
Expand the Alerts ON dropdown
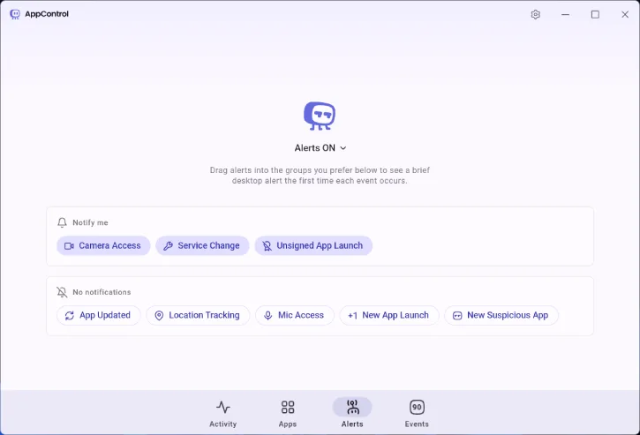click(320, 147)
